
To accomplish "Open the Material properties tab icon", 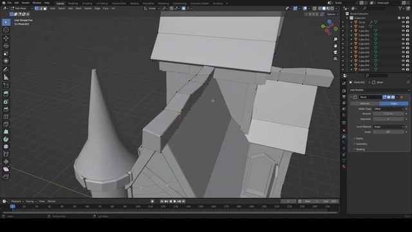I will coord(344,166).
